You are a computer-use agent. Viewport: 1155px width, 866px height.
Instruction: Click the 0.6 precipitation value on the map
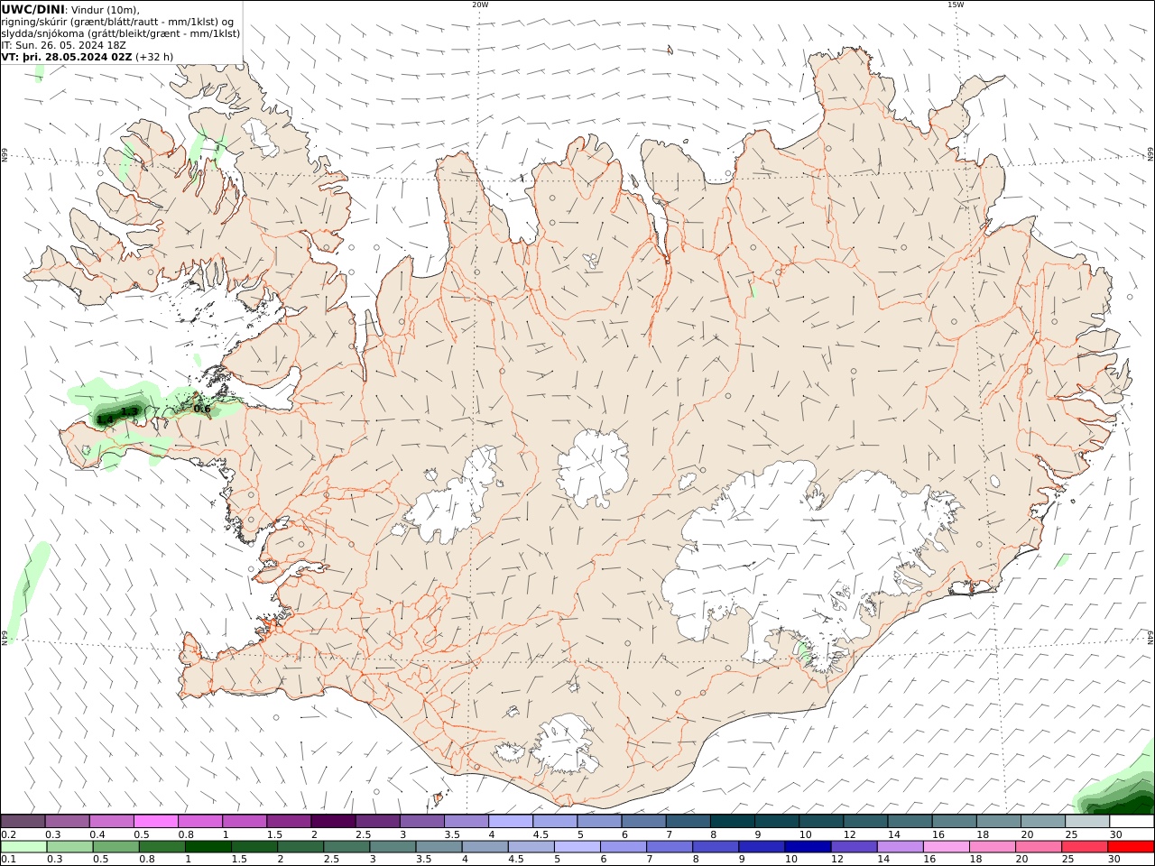pos(202,410)
